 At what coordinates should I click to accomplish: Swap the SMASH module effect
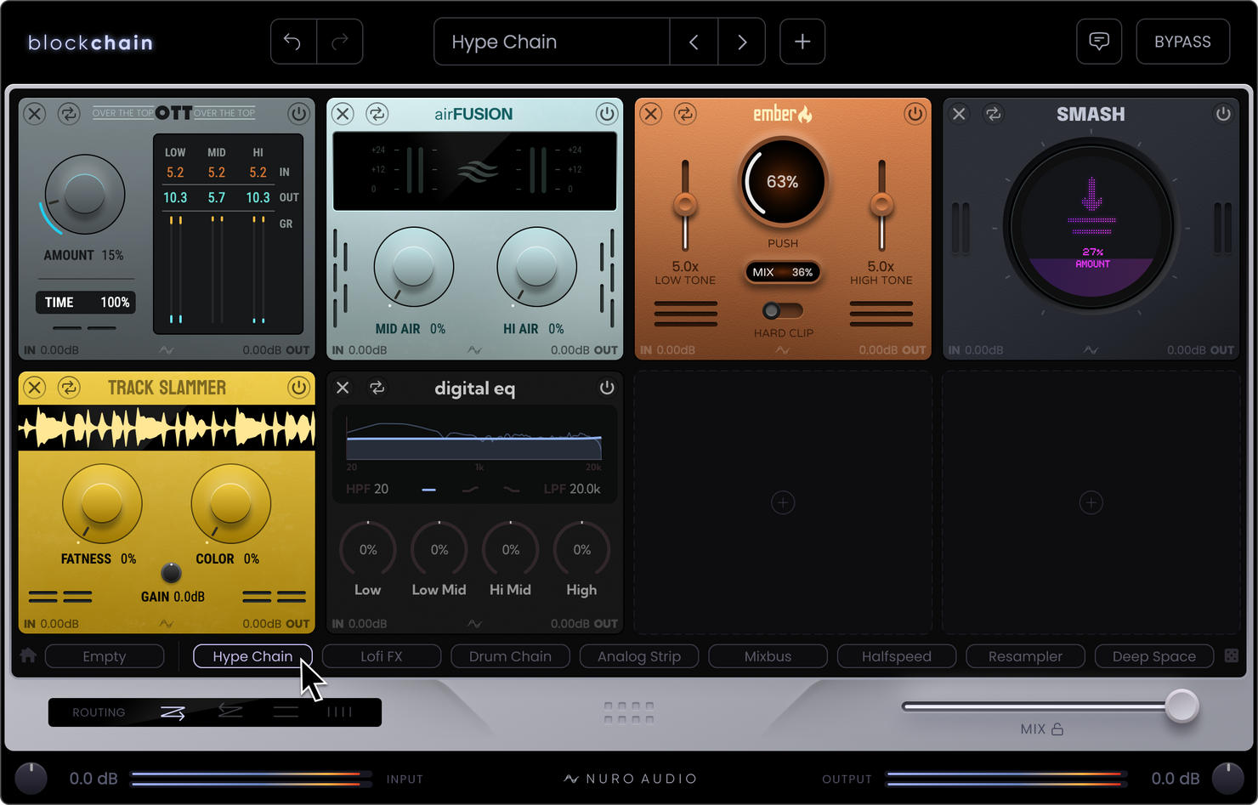(994, 113)
